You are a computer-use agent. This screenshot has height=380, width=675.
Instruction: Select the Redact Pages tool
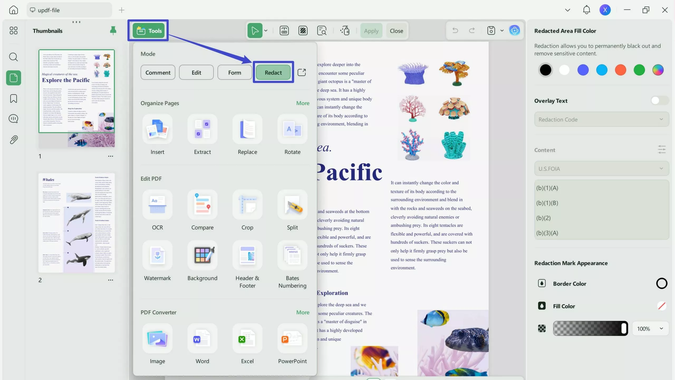(303, 30)
